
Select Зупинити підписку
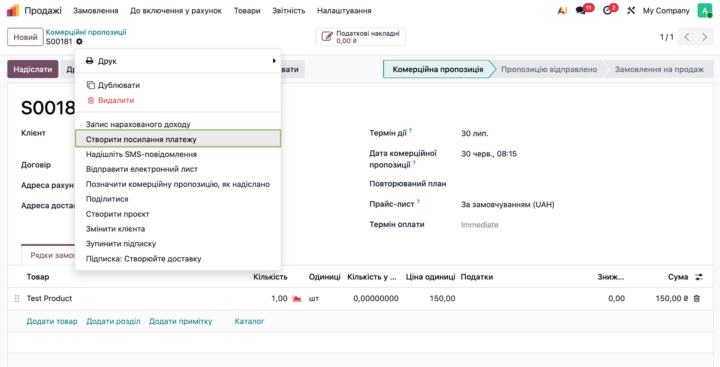click(x=178, y=244)
